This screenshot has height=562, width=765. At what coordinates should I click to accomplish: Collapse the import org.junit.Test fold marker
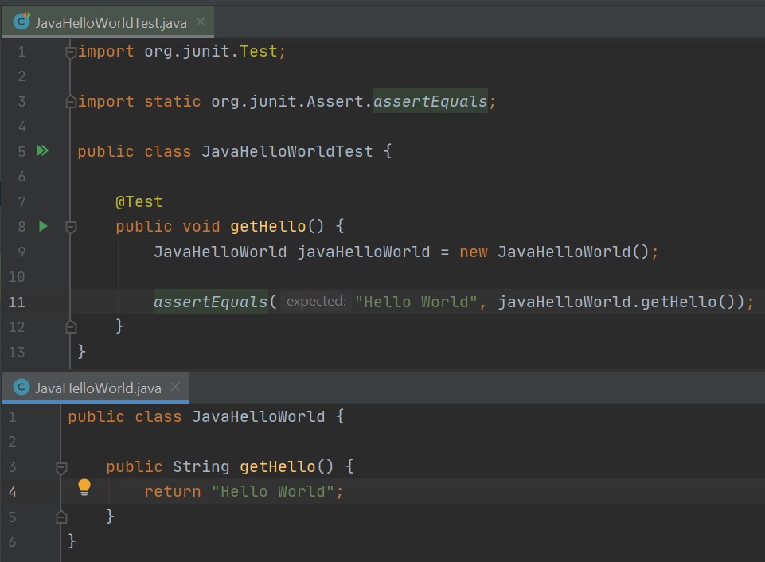point(71,52)
